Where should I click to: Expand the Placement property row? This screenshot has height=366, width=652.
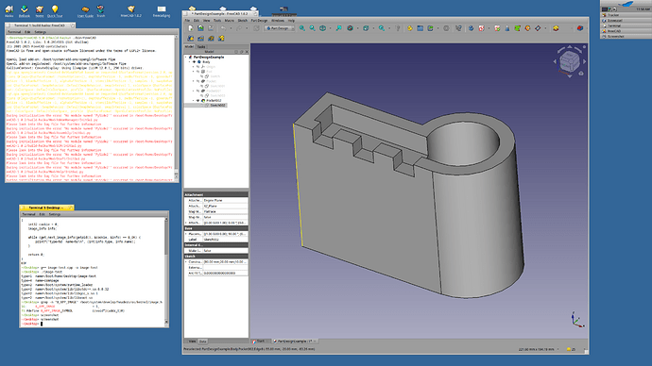(186, 234)
